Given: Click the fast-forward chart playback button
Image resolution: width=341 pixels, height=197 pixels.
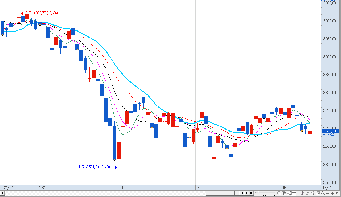Looking at the screenshot, I should [251, 193].
